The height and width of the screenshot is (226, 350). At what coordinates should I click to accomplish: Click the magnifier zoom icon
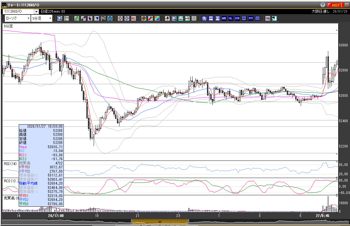[60, 18]
